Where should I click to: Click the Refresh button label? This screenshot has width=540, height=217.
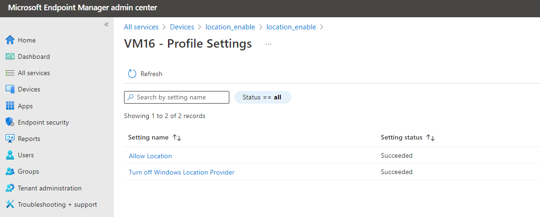(151, 74)
